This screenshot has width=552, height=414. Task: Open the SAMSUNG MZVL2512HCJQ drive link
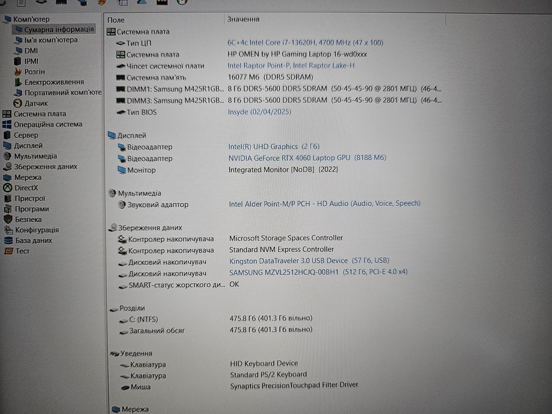[x=318, y=272]
